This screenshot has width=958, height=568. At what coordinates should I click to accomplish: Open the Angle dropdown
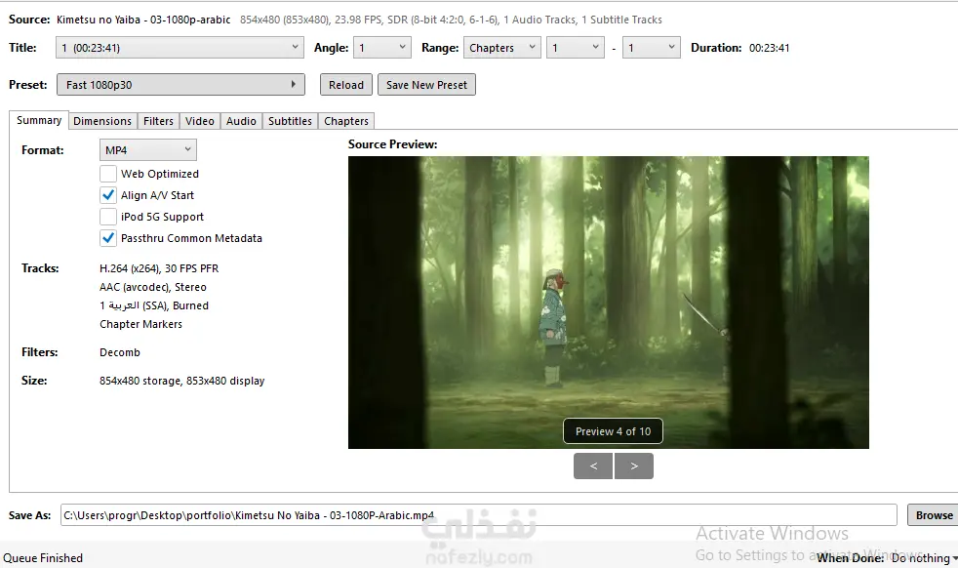(x=381, y=48)
